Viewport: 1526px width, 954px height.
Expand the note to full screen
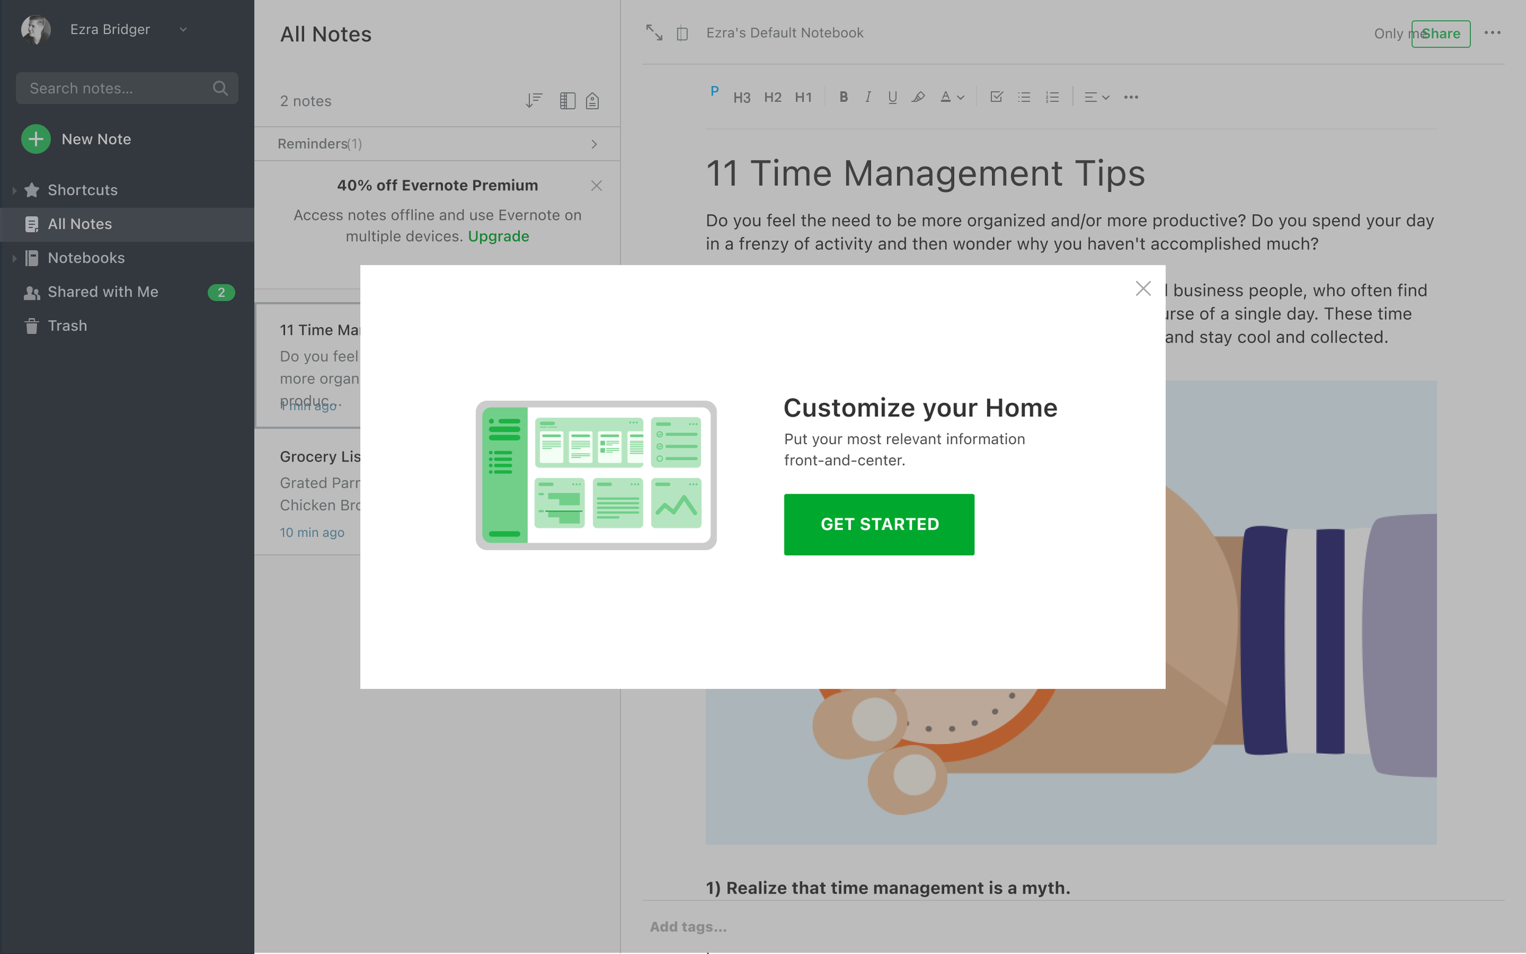click(x=654, y=33)
